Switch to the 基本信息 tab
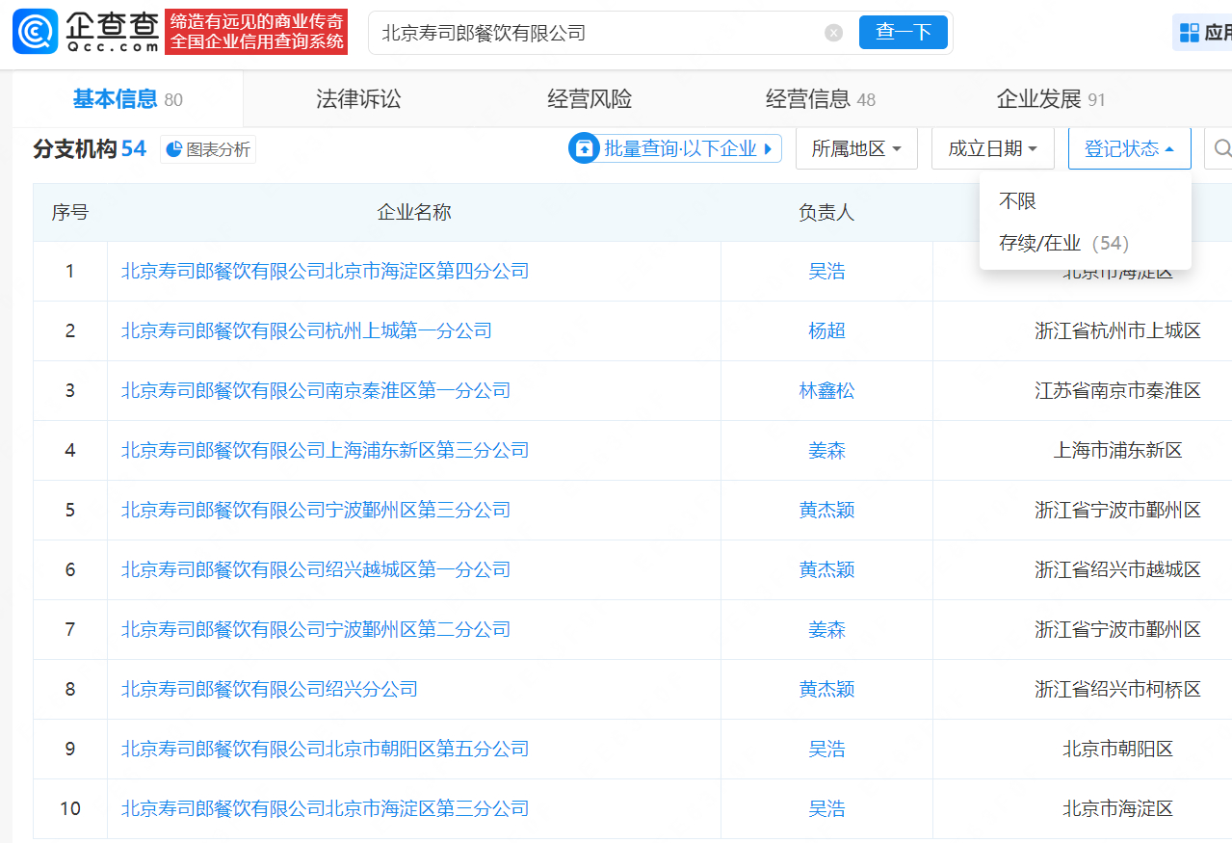The height and width of the screenshot is (843, 1232). (x=128, y=98)
